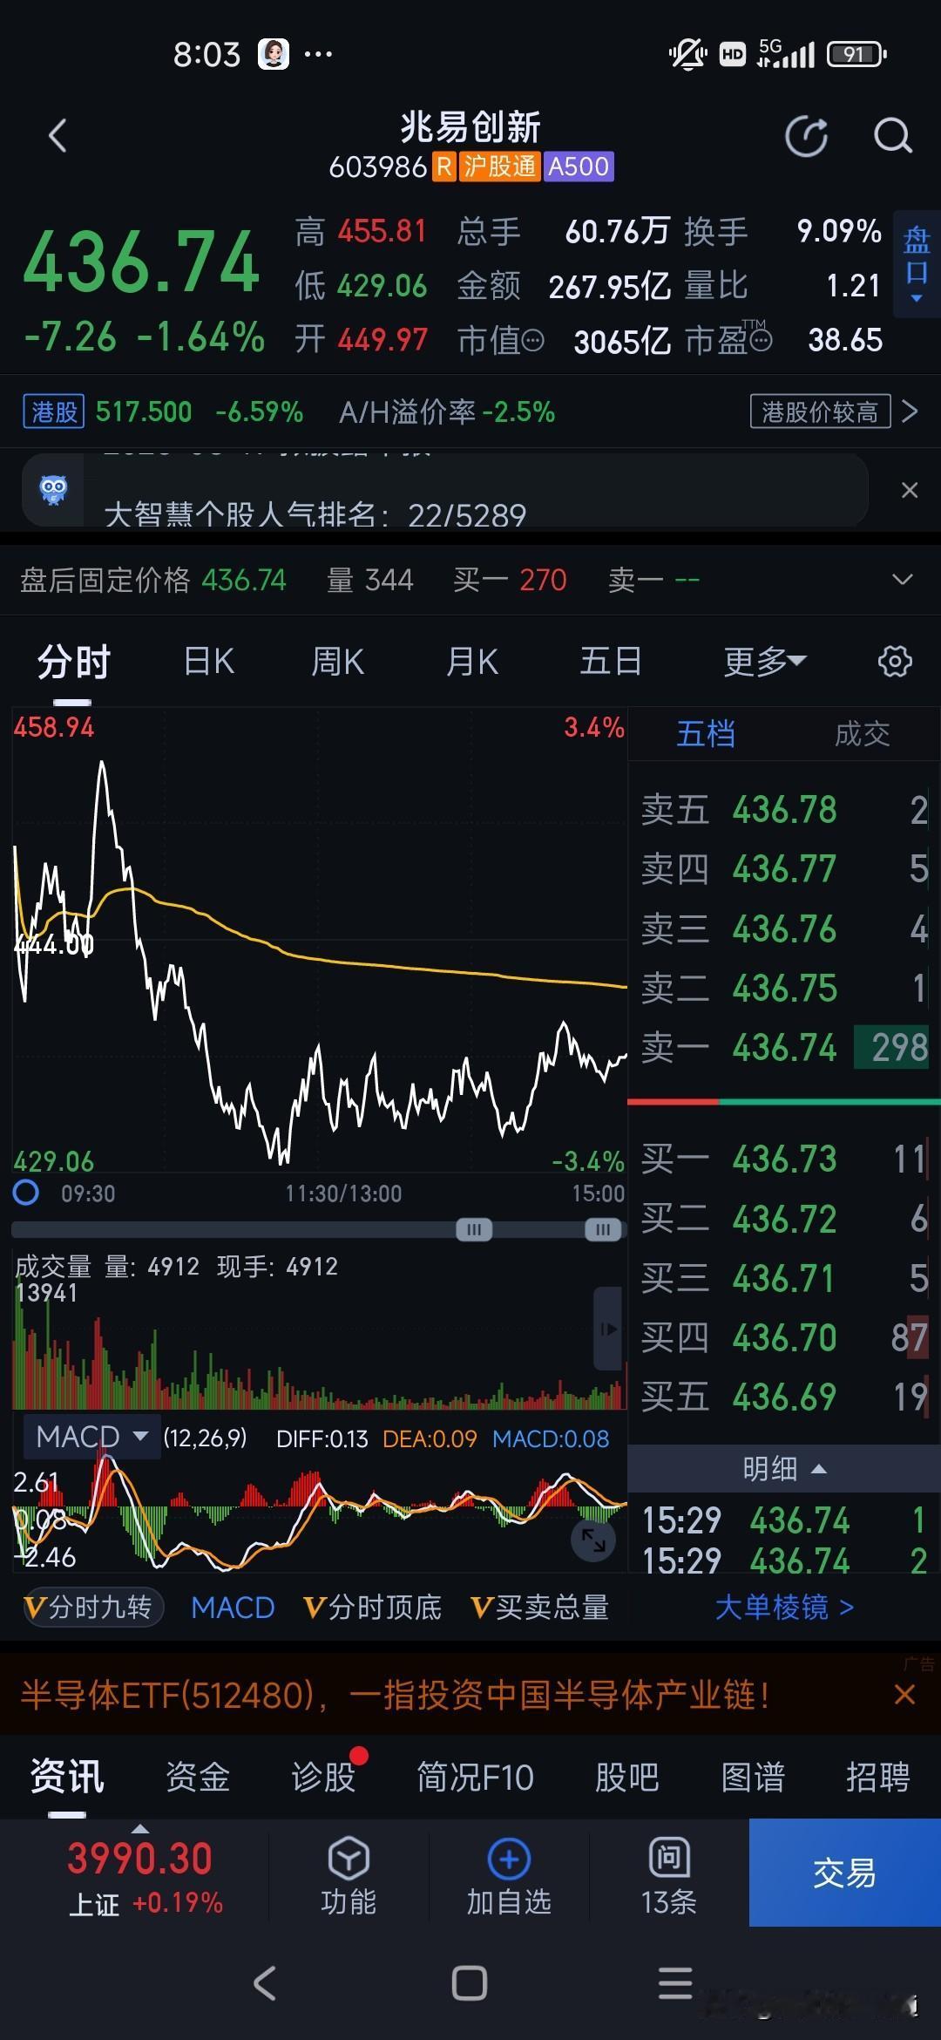Image resolution: width=941 pixels, height=2040 pixels.
Task: Open the 招聘 tab
Action: [878, 1777]
